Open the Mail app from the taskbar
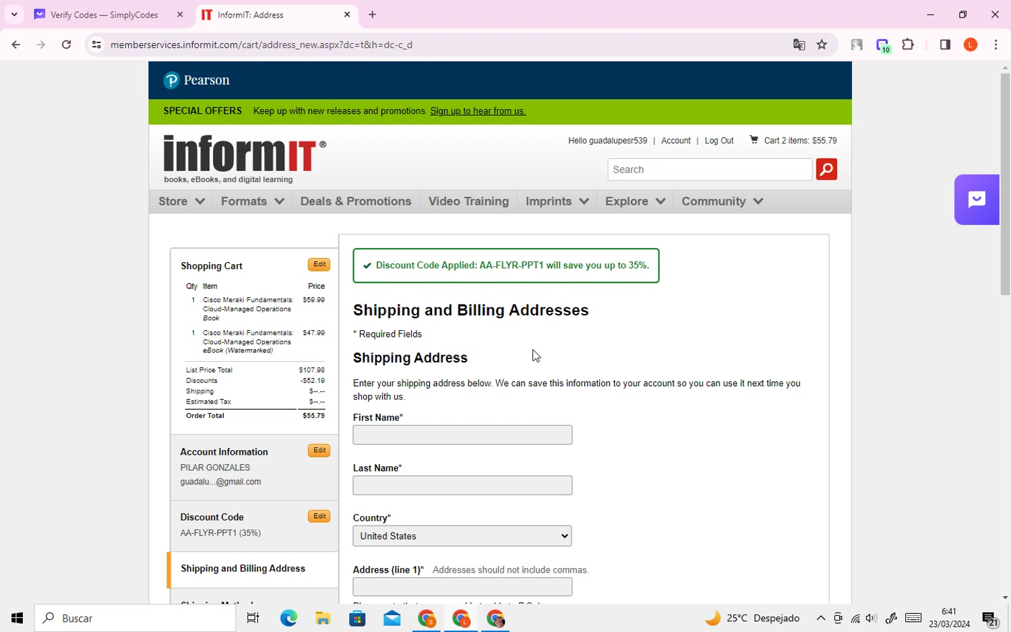 click(x=392, y=618)
